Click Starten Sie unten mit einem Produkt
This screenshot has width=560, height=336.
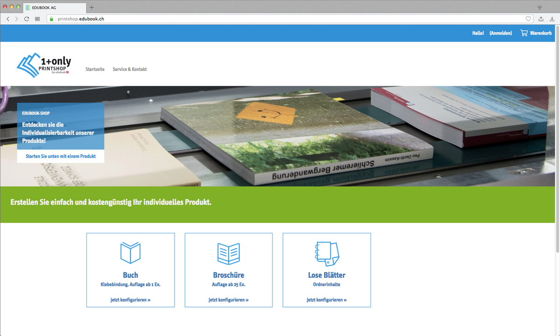61,156
